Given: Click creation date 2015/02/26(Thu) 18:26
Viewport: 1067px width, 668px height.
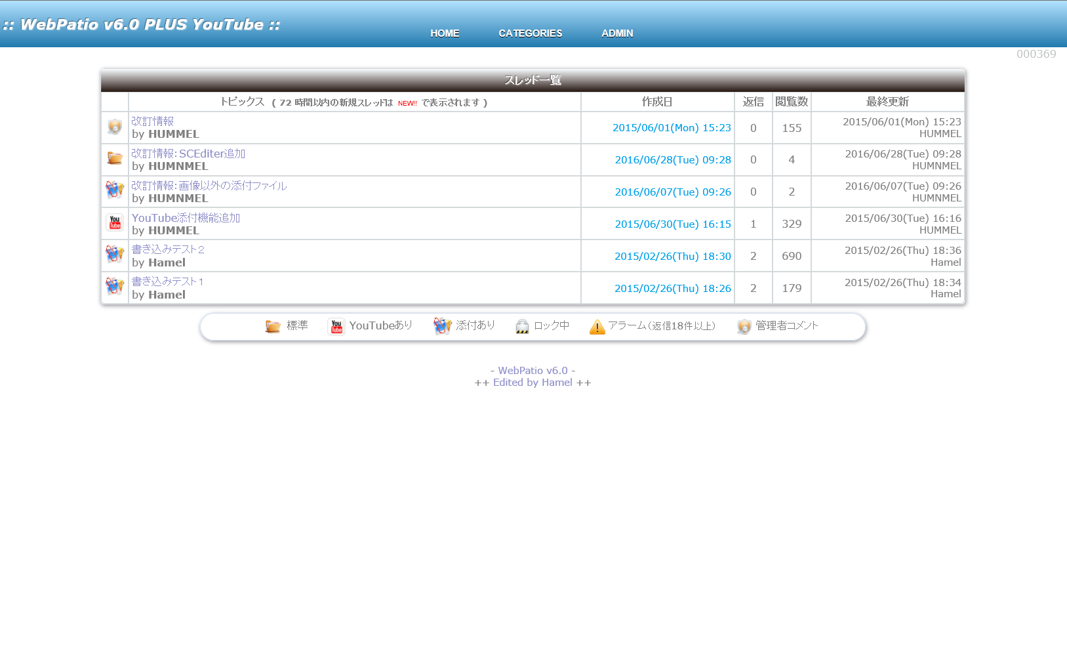Looking at the screenshot, I should pyautogui.click(x=673, y=289).
